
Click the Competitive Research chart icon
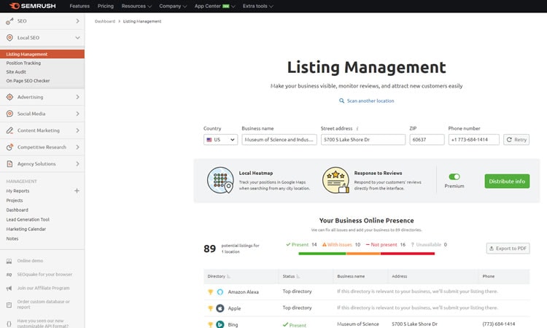[9, 147]
